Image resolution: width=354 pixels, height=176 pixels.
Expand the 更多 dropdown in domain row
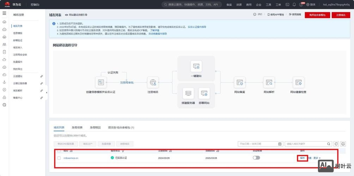click(x=317, y=158)
